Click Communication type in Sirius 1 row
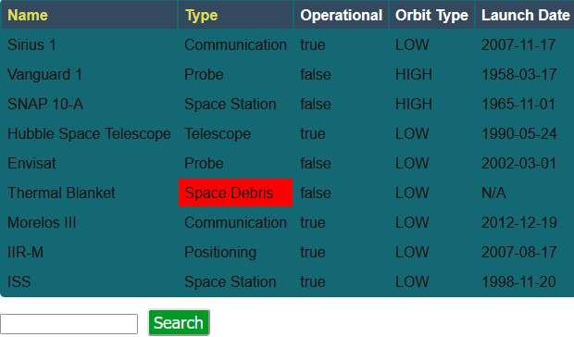Image resolution: width=574 pixels, height=337 pixels. click(236, 44)
